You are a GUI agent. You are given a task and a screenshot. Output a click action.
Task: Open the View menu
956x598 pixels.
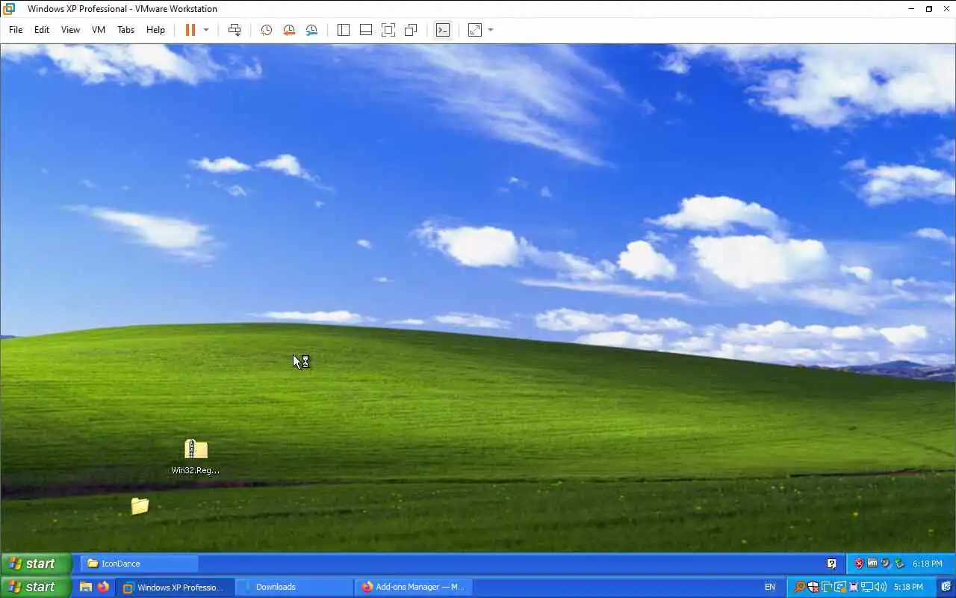pos(70,30)
